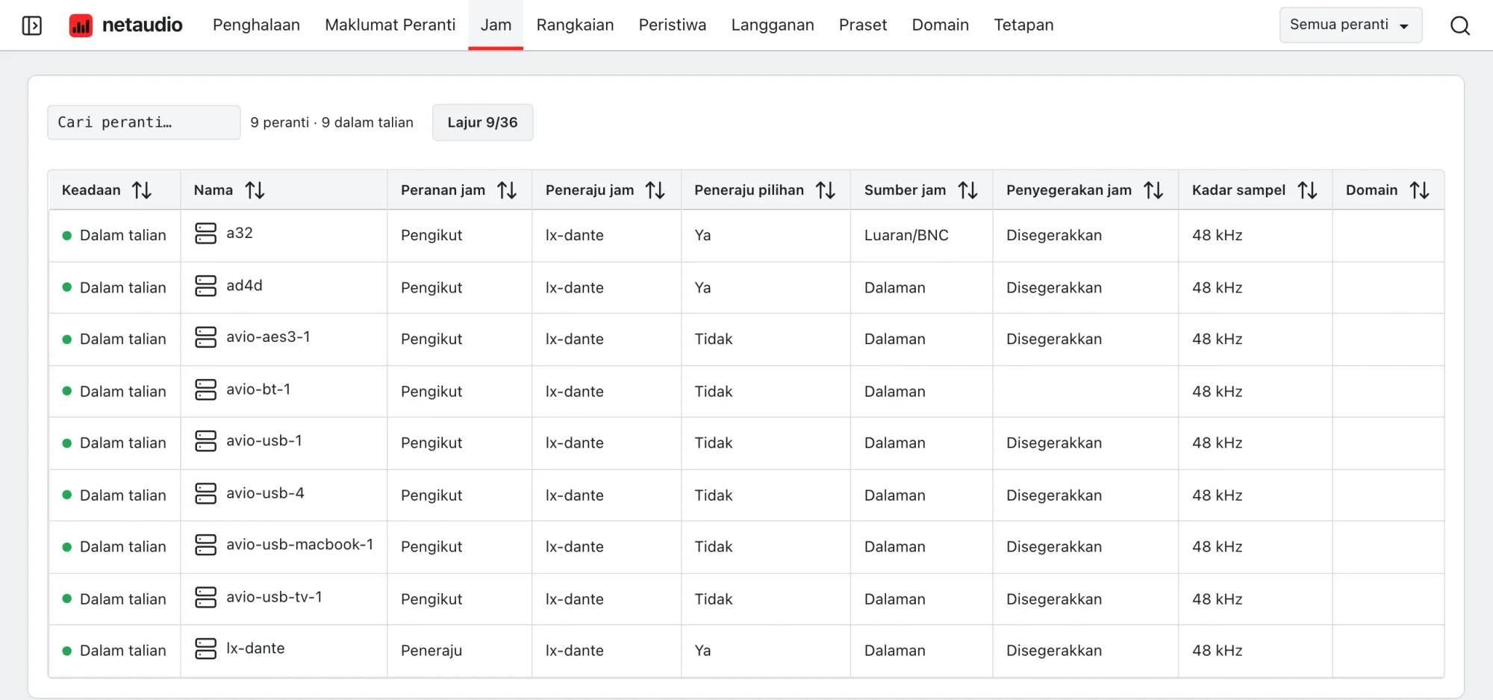
Task: Toggle the sidebar panel icon
Action: click(x=32, y=25)
